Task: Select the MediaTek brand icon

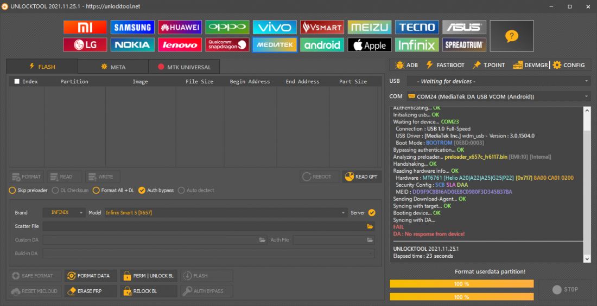Action: (x=275, y=45)
